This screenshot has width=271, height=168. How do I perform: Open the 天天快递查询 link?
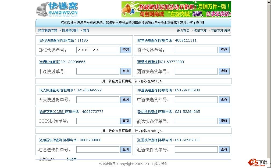pos(49,90)
